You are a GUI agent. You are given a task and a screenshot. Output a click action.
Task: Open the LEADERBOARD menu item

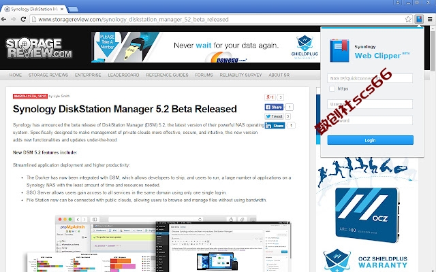point(123,75)
